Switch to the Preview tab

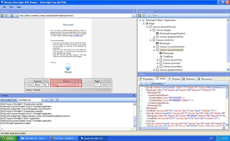(174, 79)
